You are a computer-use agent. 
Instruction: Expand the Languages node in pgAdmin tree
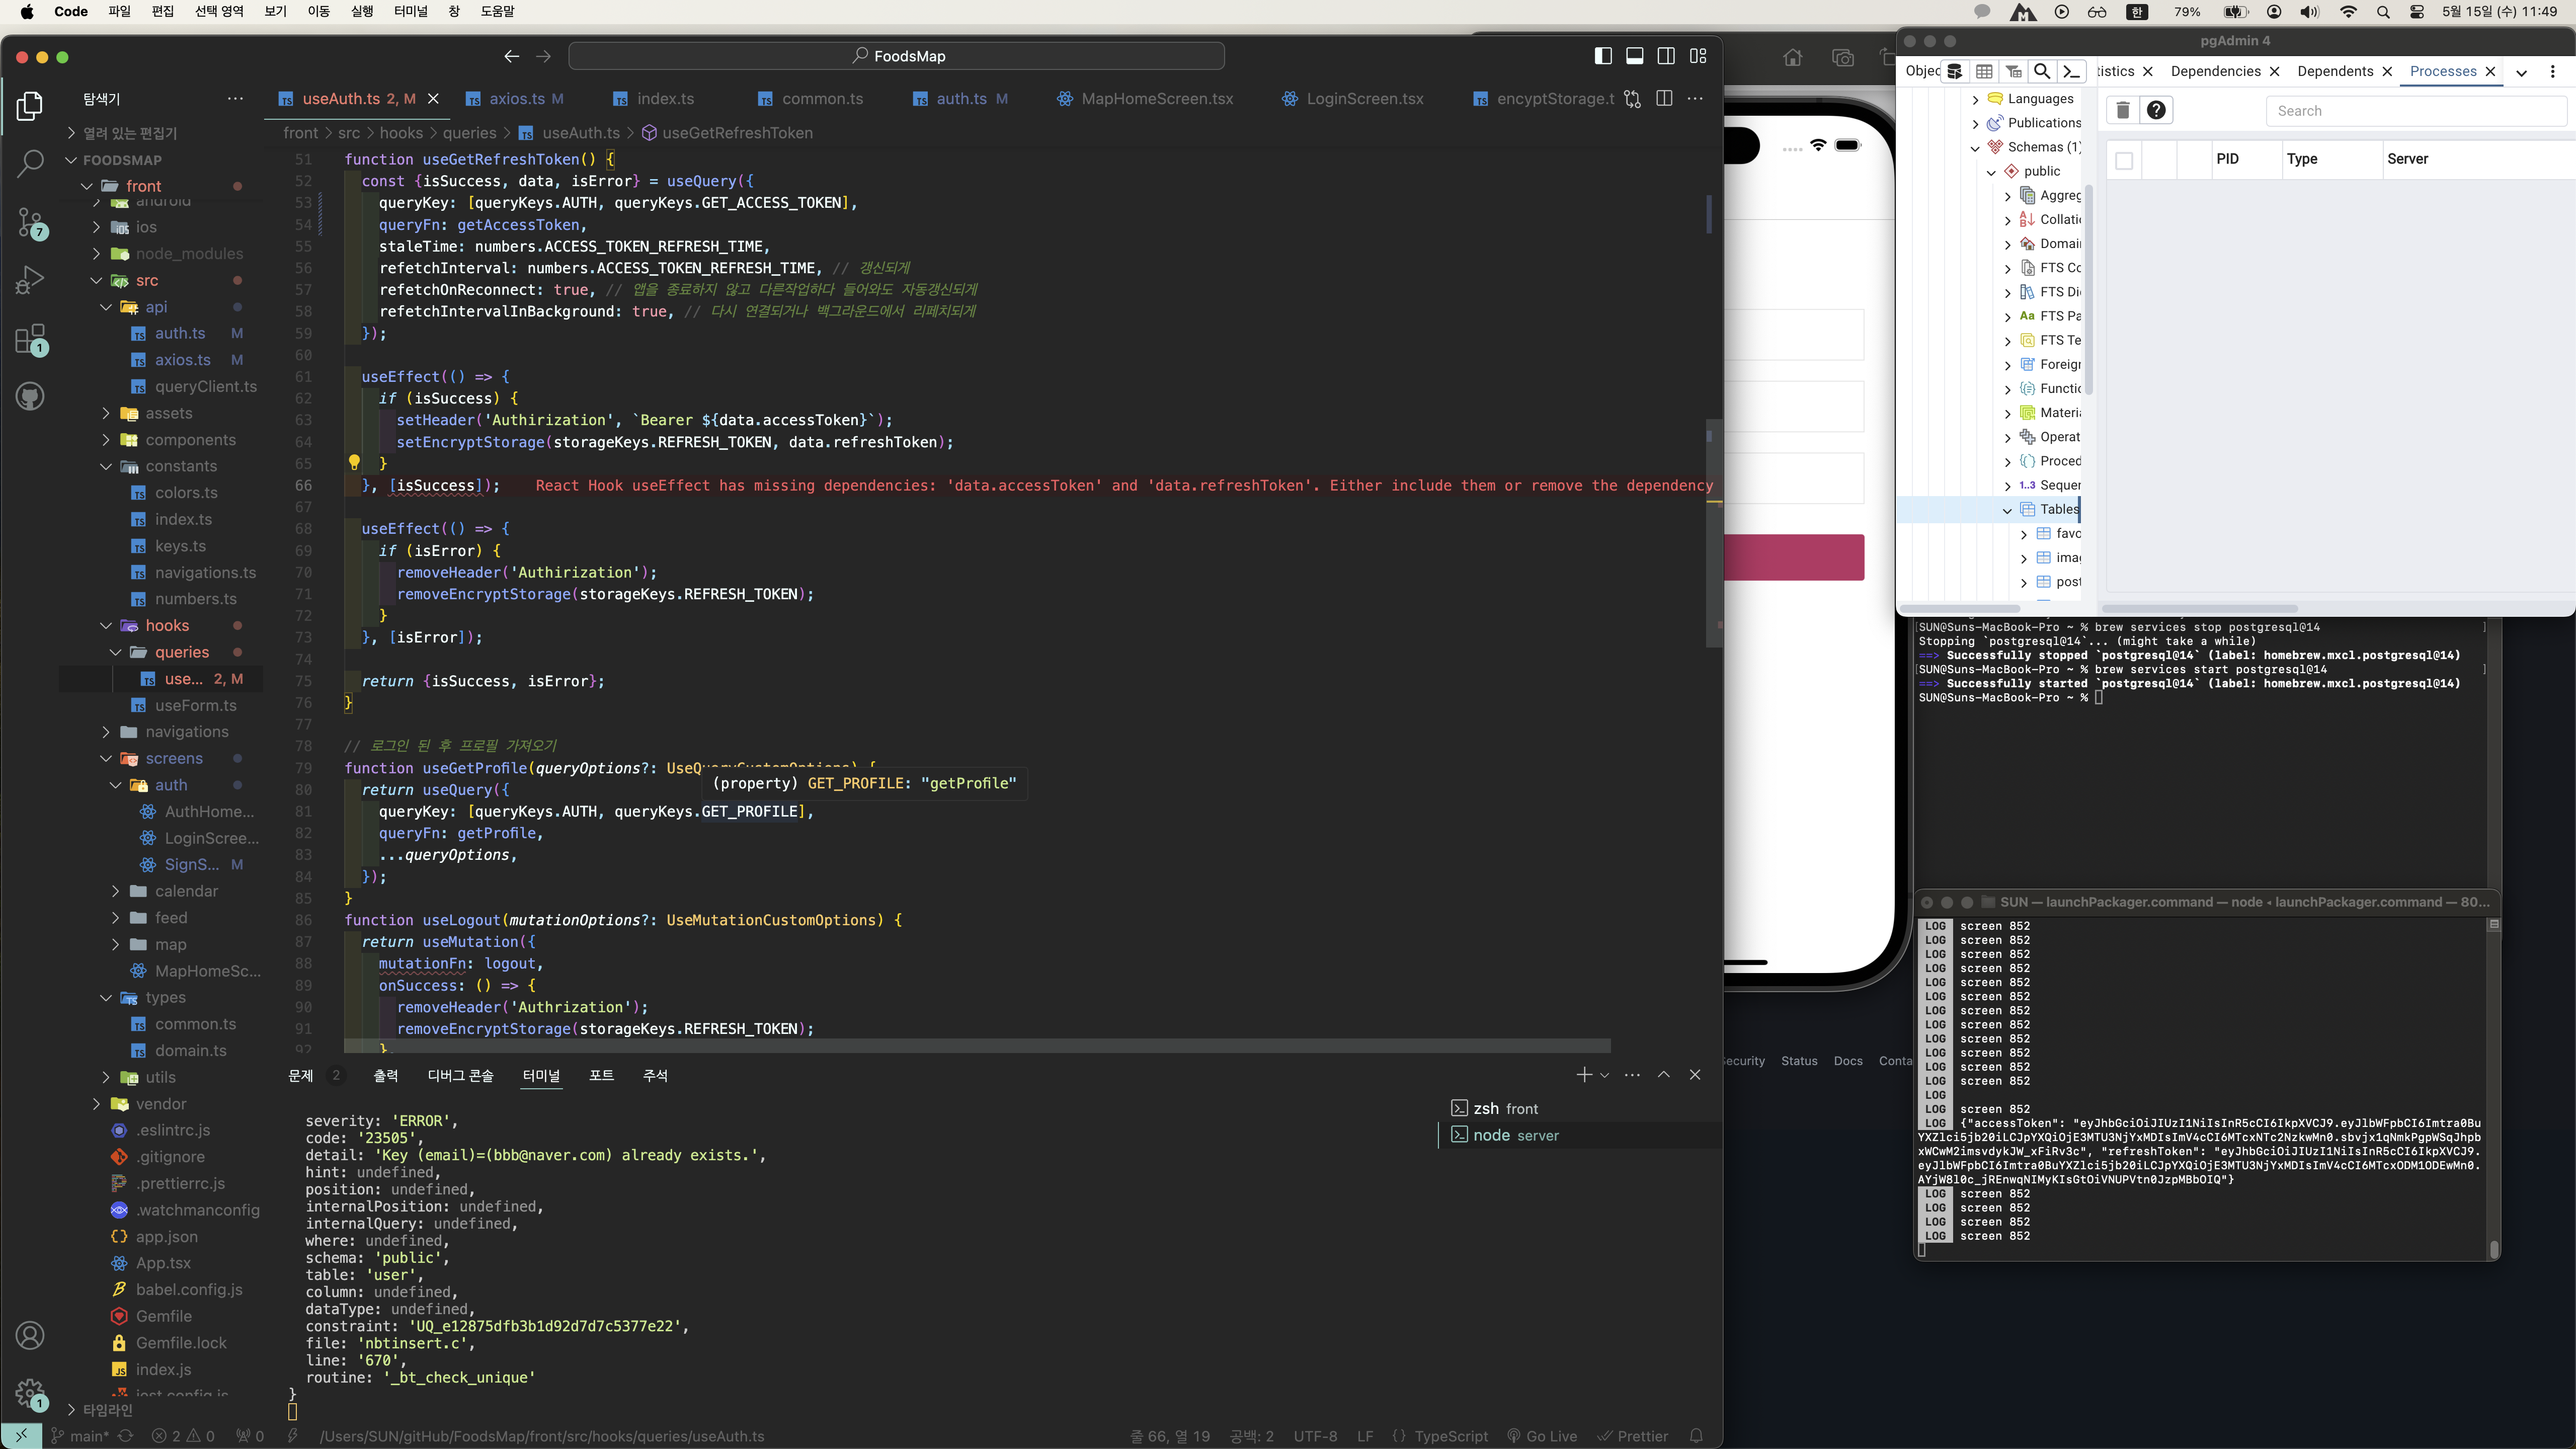coord(1975,99)
